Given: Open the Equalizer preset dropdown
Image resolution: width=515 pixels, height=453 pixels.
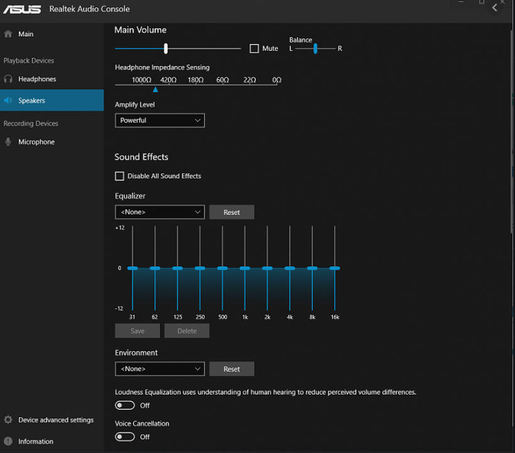Looking at the screenshot, I should pos(160,212).
